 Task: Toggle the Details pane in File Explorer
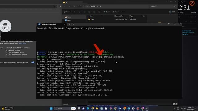point(172,12)
